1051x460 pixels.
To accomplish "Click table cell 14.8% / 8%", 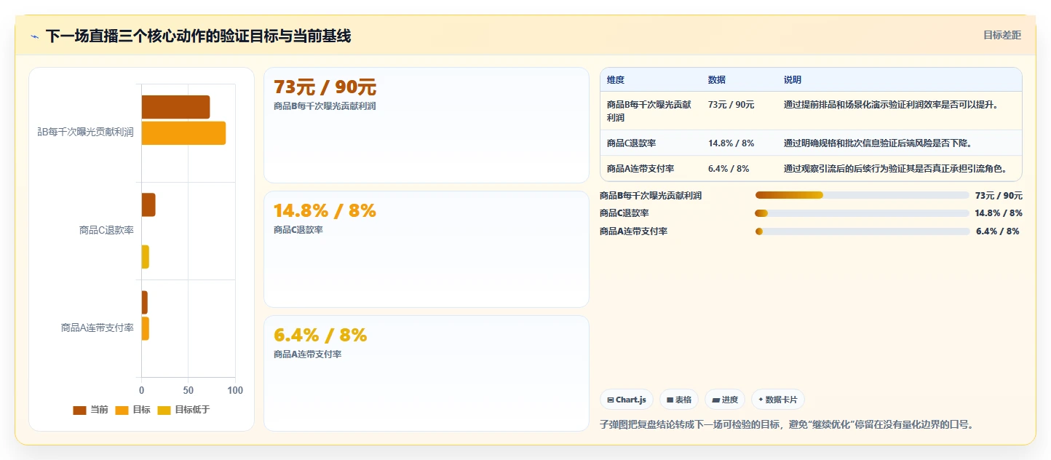I will point(731,143).
